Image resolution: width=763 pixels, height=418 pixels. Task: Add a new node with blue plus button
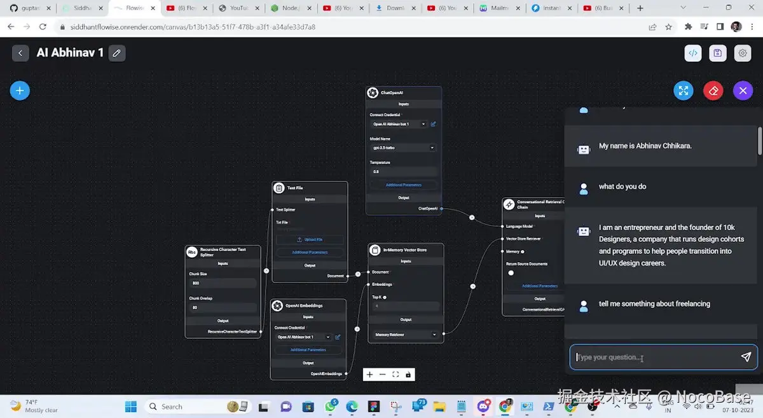tap(20, 90)
